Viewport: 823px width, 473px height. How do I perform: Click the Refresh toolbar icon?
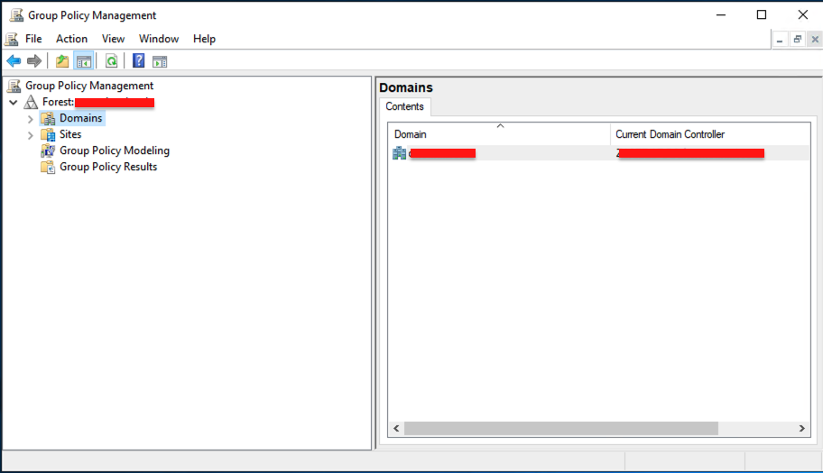pos(111,61)
